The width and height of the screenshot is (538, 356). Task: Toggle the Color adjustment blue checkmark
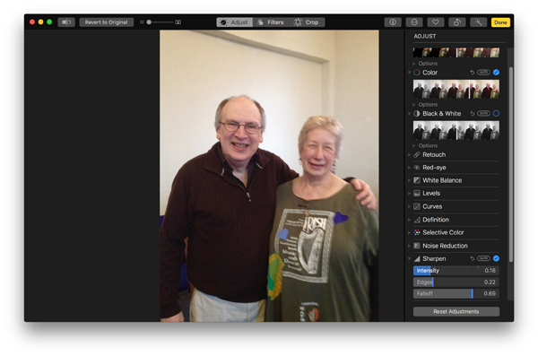click(496, 73)
